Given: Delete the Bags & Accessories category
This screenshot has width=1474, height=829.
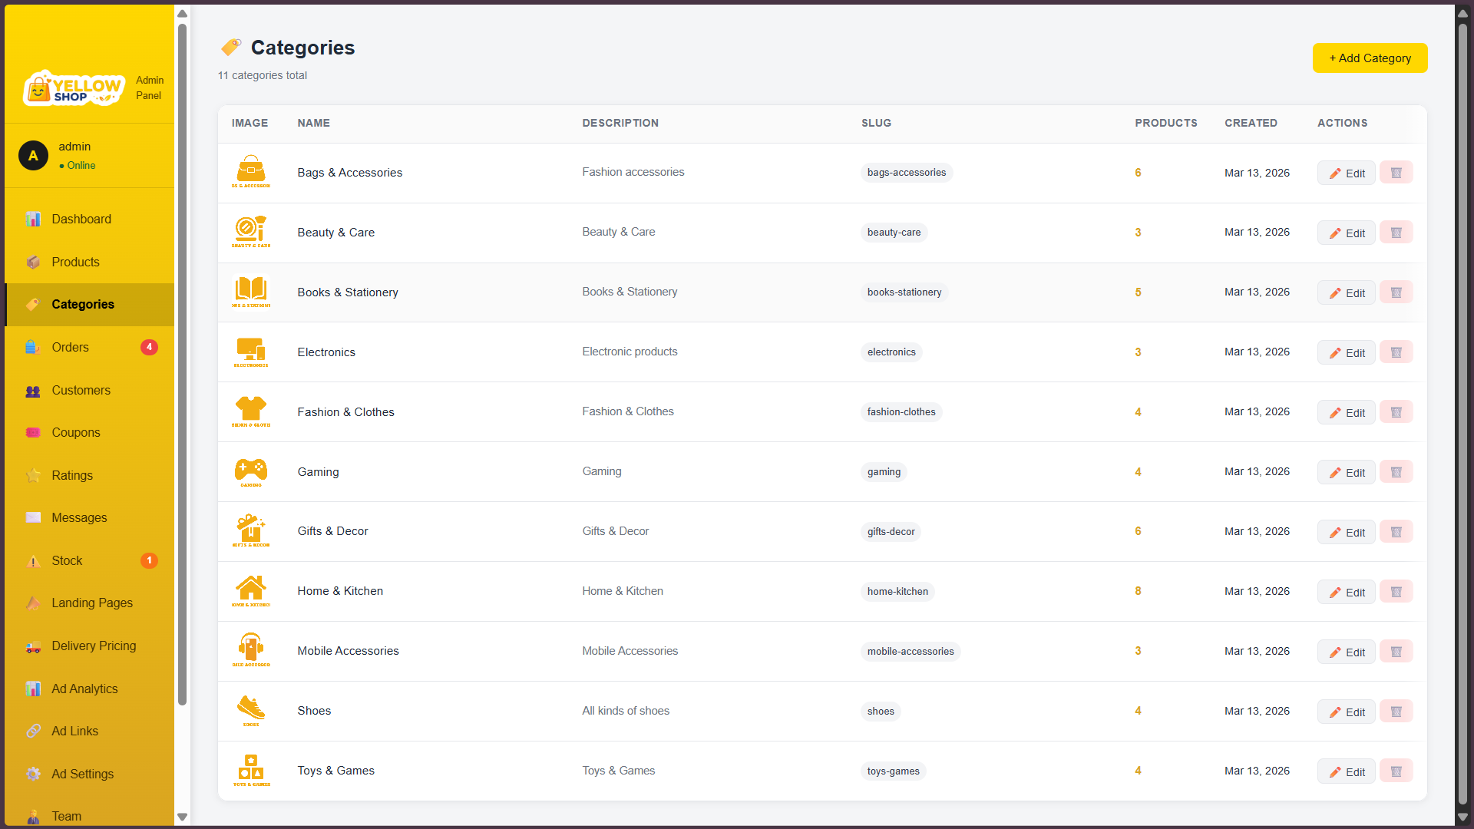Looking at the screenshot, I should (x=1396, y=173).
